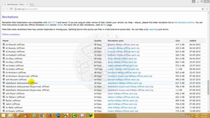Download shatri-64kbps-offline.recit.zip
Screen dimensions: 210x118
point(122,93)
